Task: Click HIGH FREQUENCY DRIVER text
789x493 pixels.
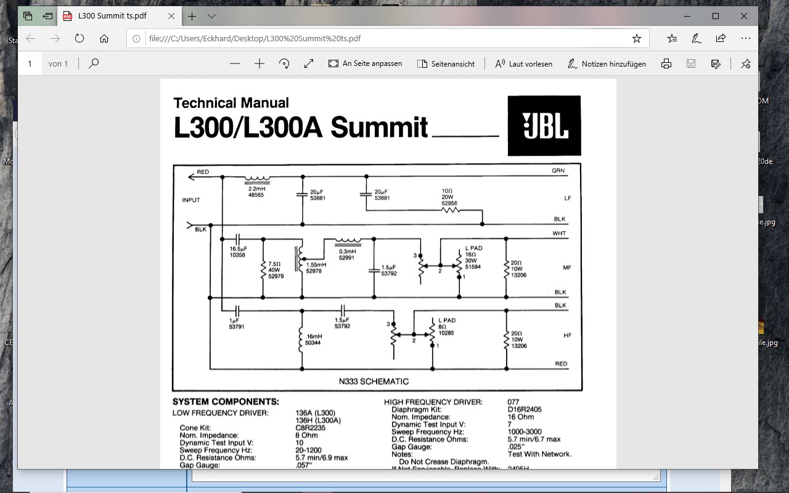Action: click(x=433, y=402)
